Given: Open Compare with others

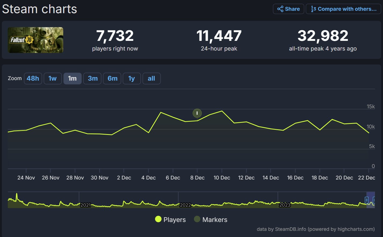Looking at the screenshot, I should pyautogui.click(x=343, y=9).
